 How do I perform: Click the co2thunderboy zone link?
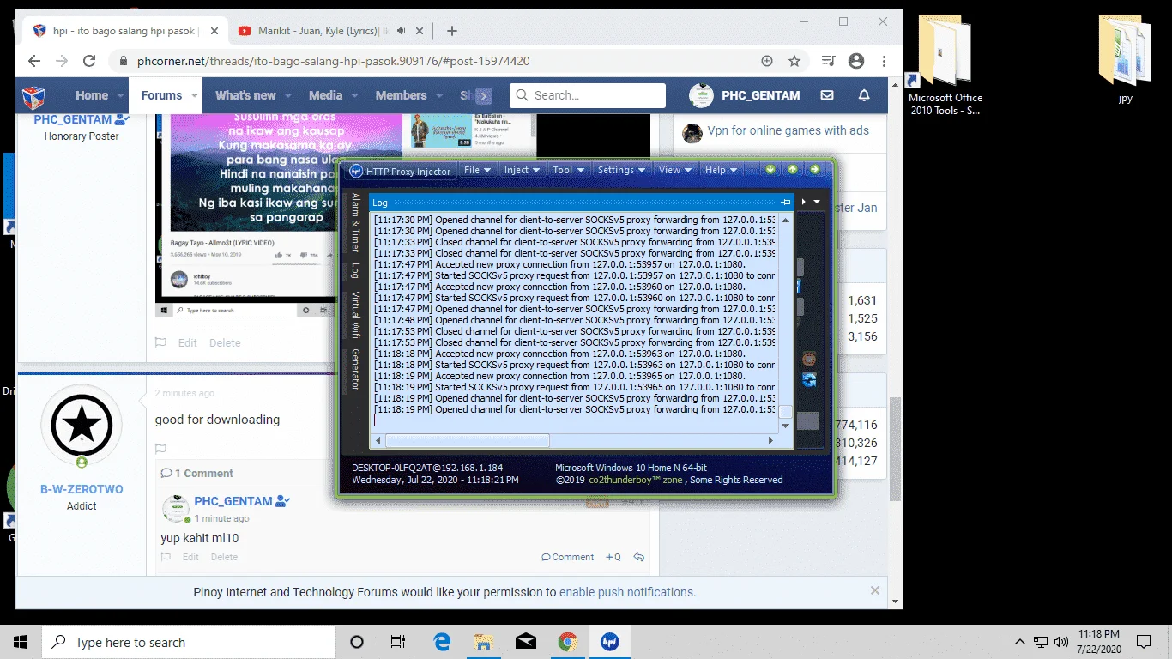(636, 480)
